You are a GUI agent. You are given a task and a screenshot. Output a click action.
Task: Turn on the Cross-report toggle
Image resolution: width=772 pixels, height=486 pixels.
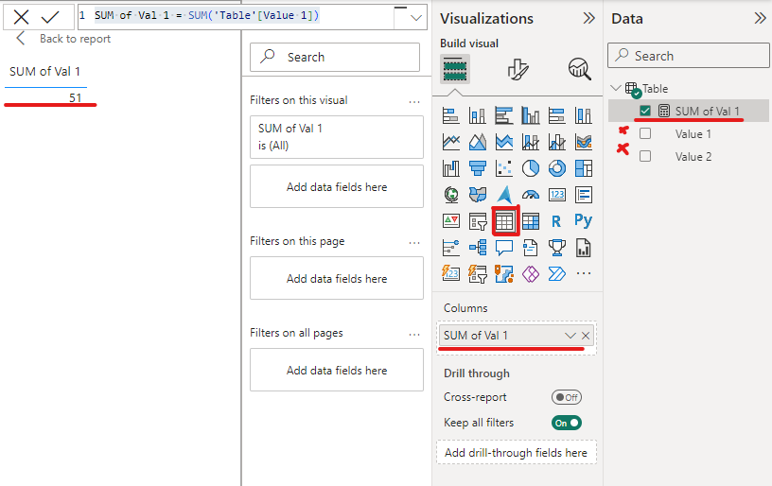pyautogui.click(x=566, y=397)
